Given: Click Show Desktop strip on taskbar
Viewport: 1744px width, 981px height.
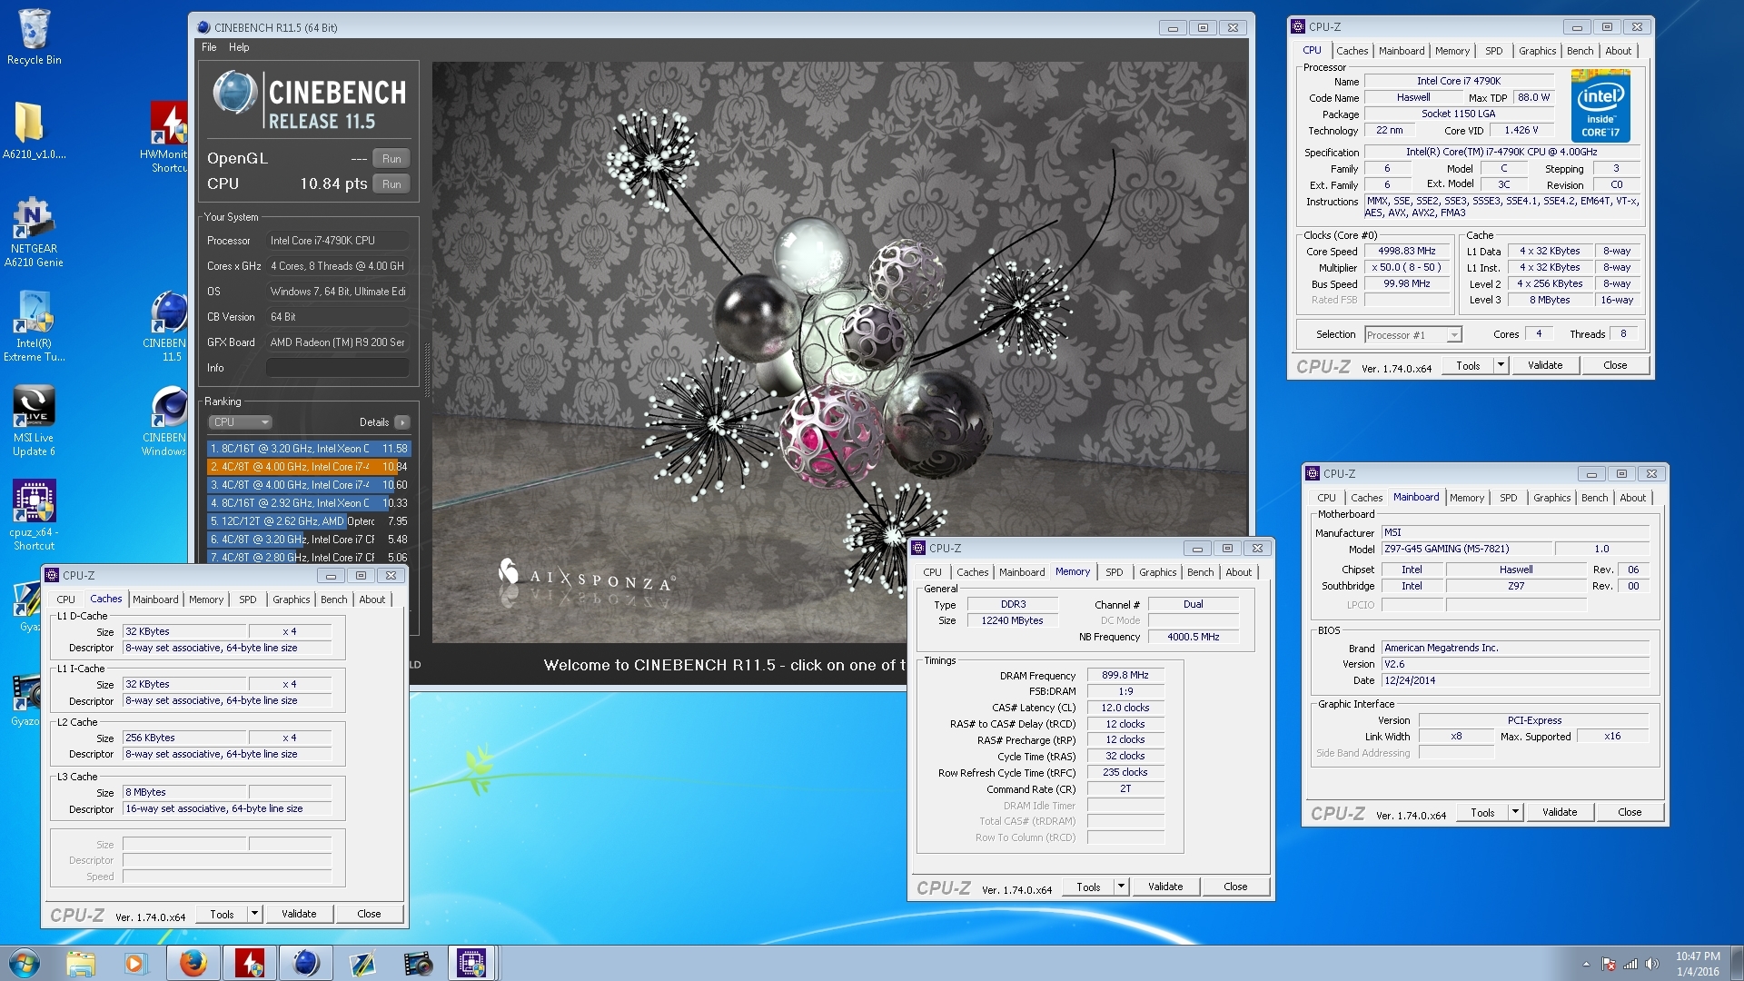Looking at the screenshot, I should [1737, 963].
